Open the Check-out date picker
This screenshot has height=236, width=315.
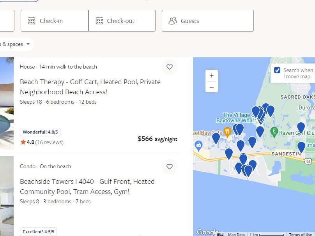tap(122, 21)
